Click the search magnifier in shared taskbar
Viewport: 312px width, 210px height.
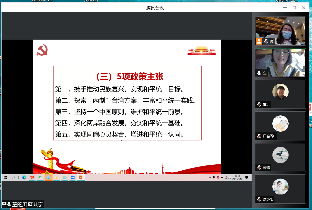tap(13, 177)
